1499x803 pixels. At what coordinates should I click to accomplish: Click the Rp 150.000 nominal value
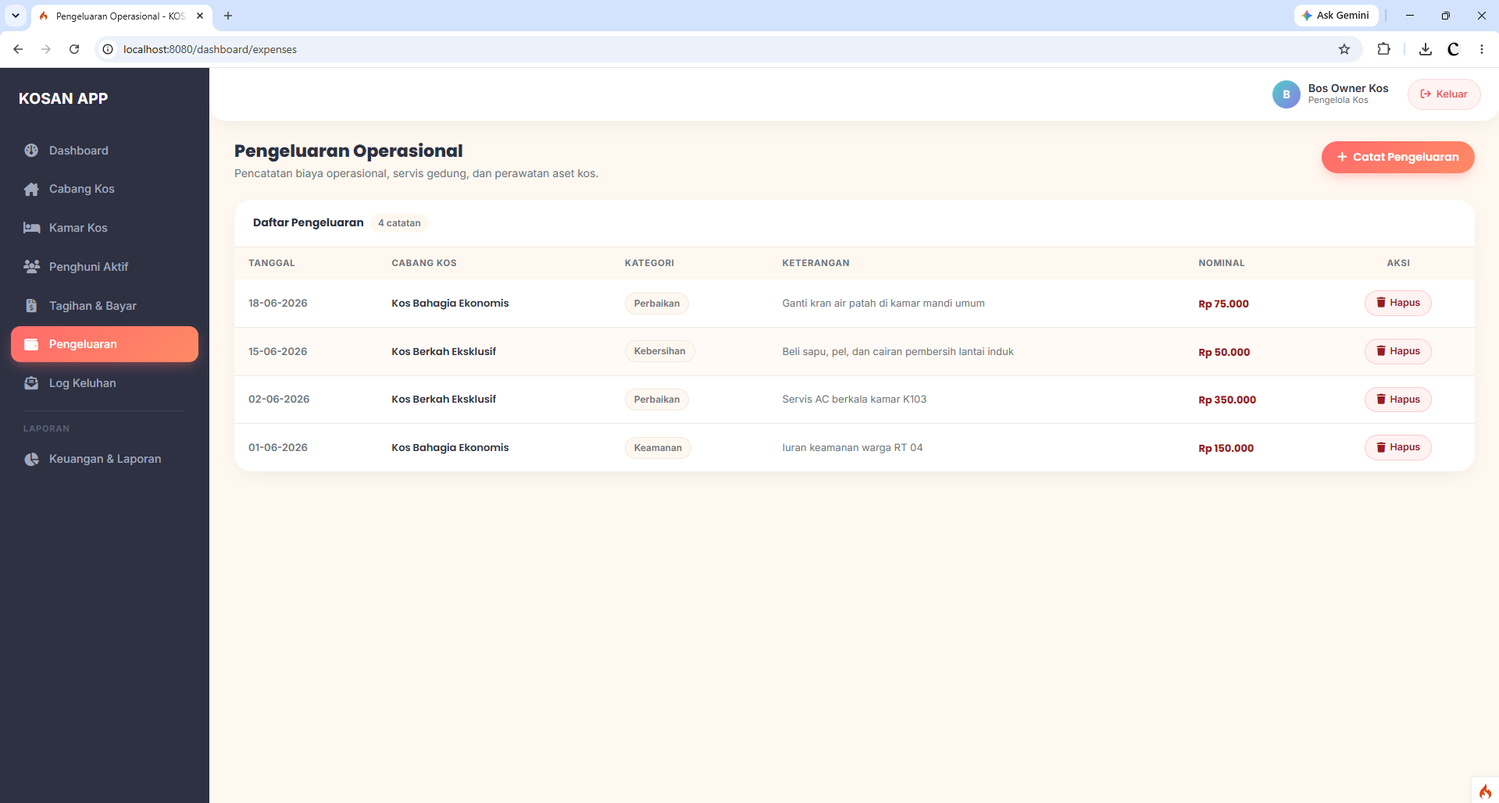1226,449
